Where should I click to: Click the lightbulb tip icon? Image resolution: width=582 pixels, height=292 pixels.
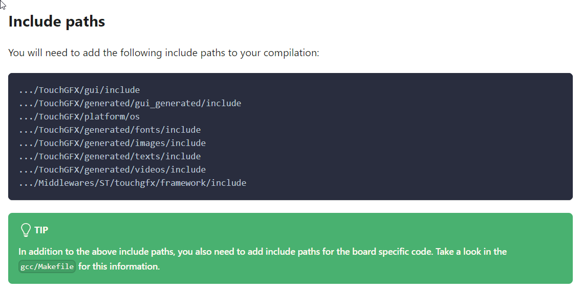coord(26,230)
